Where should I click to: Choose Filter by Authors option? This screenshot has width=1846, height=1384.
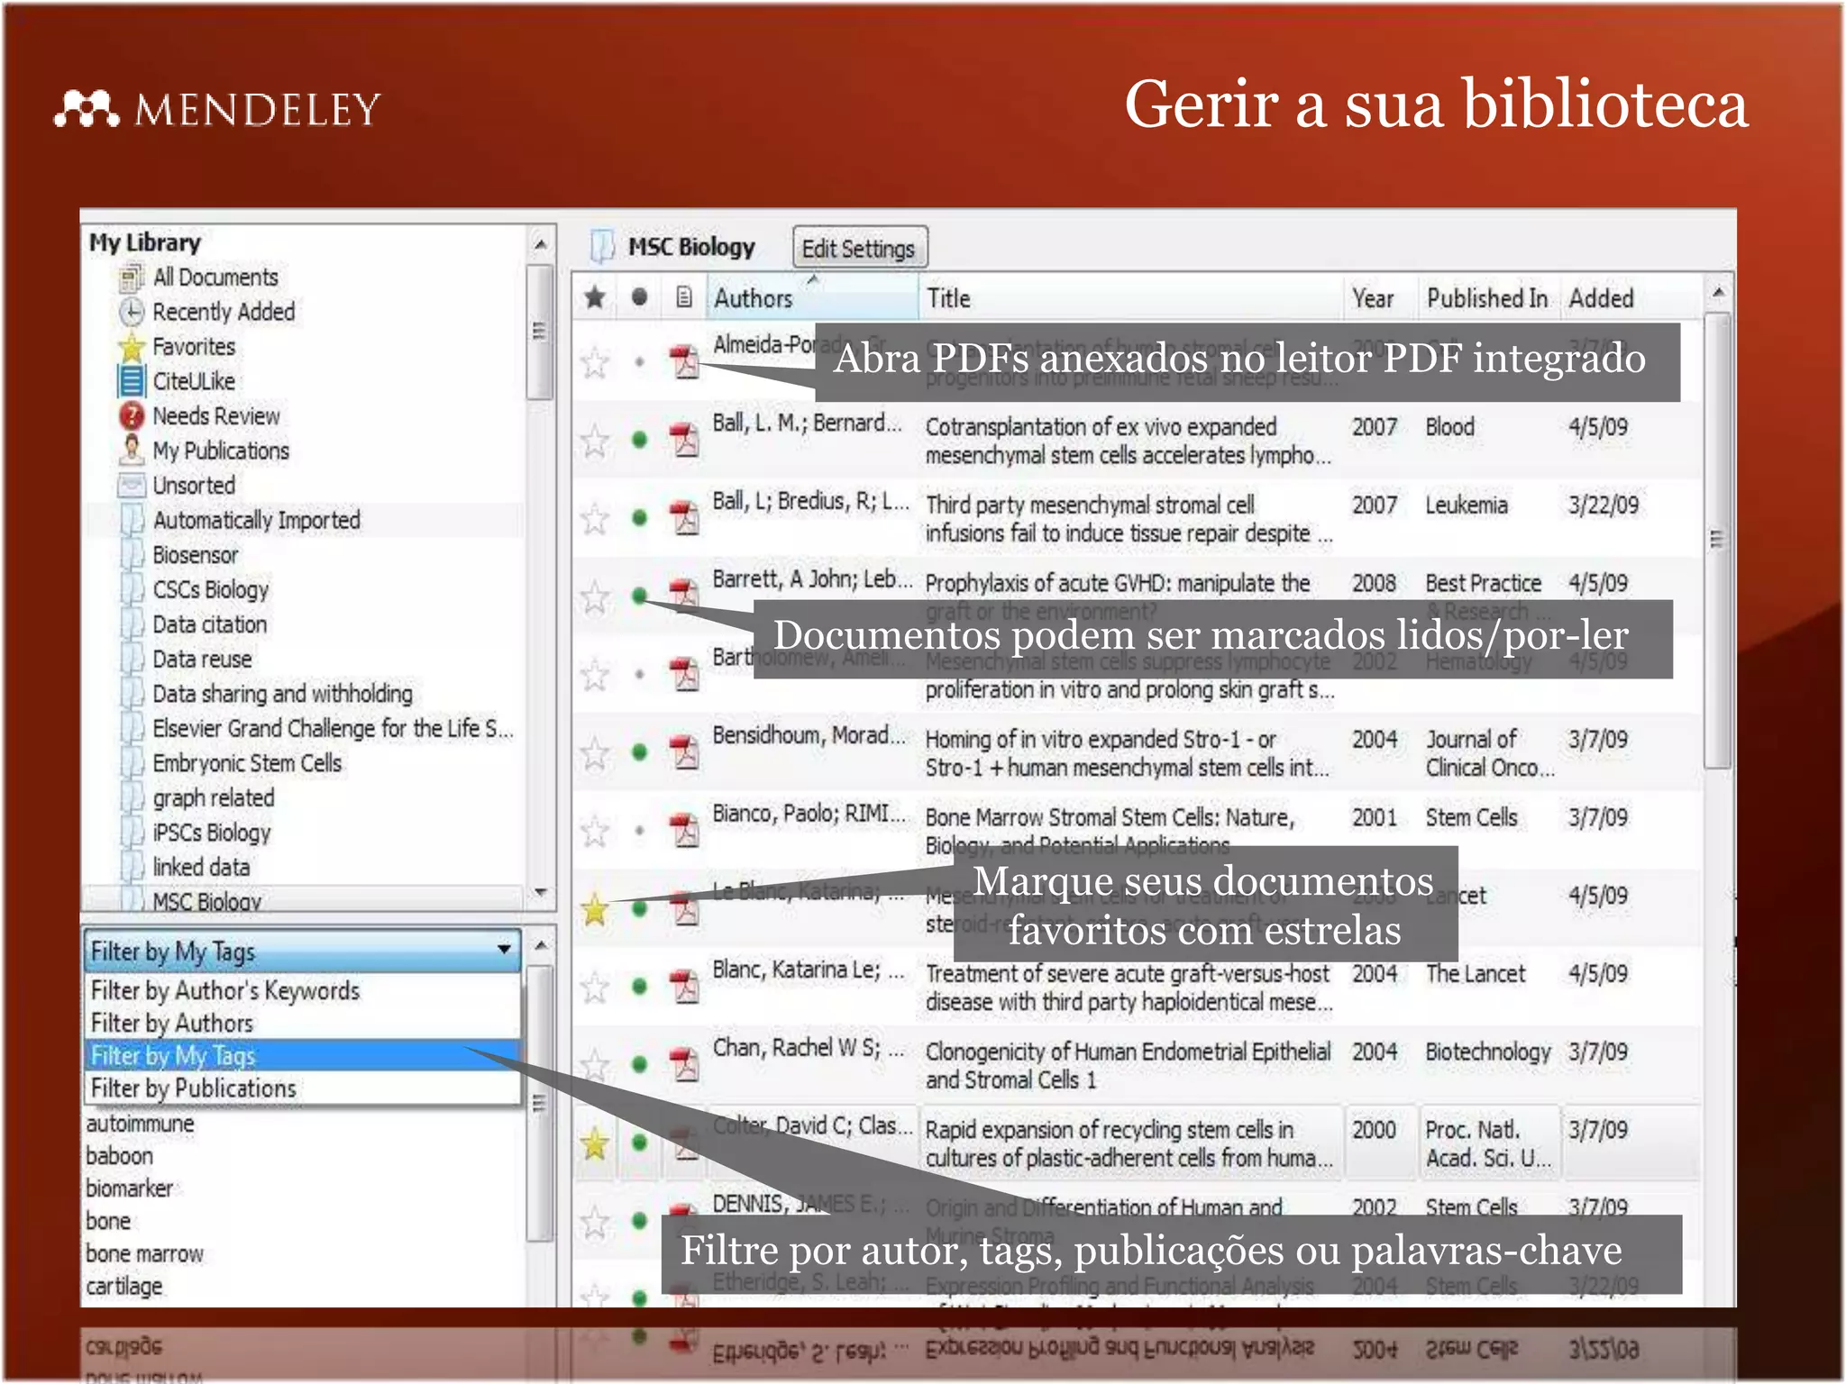click(302, 1023)
